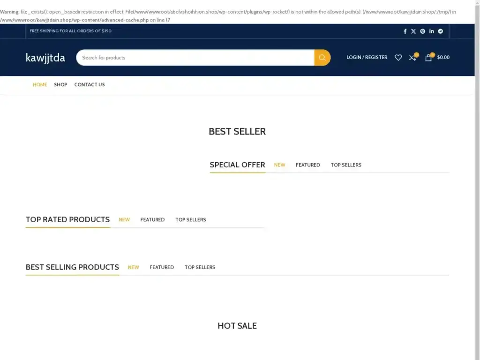The height and width of the screenshot is (360, 480).
Task: Click the orange search magnifier button
Action: 322,57
